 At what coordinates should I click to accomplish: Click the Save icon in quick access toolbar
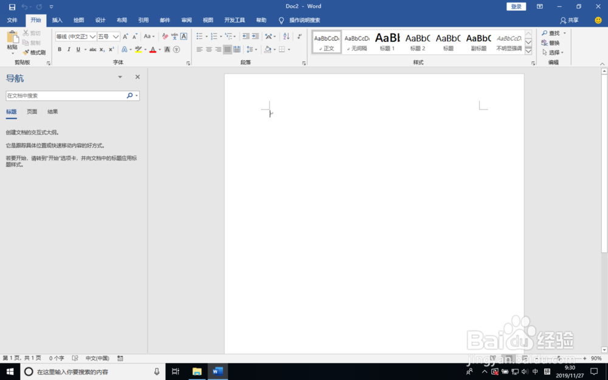click(x=12, y=7)
